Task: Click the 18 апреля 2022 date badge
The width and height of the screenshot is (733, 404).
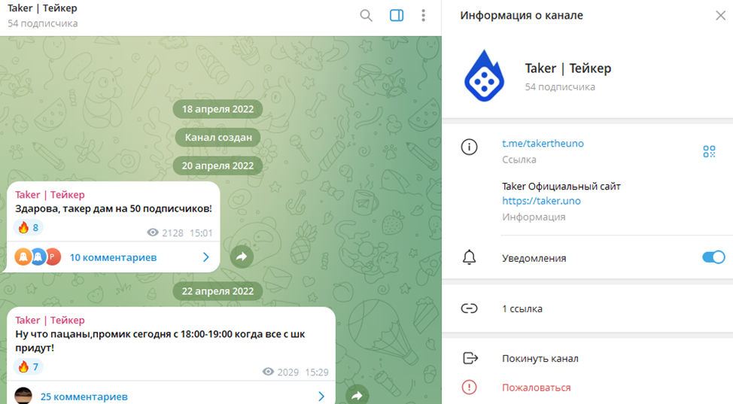Action: [217, 109]
